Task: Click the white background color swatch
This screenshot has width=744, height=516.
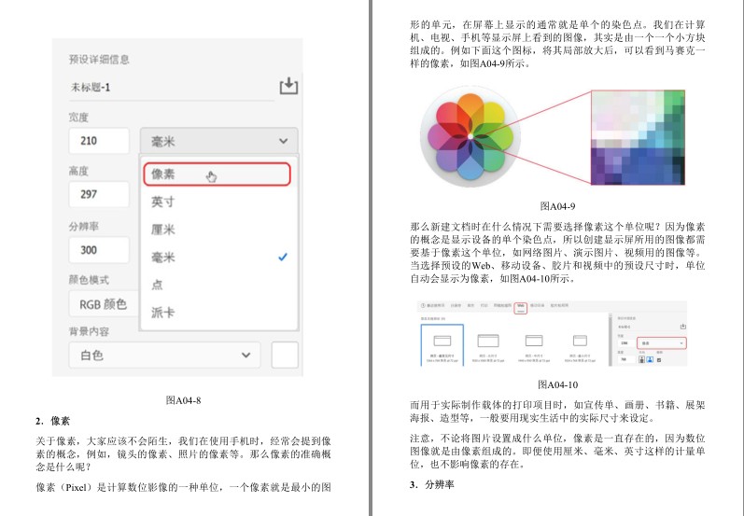Action: pos(285,355)
